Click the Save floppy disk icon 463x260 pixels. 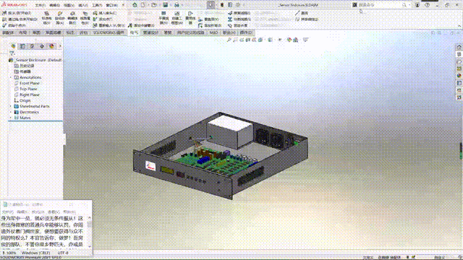(x=166, y=5)
